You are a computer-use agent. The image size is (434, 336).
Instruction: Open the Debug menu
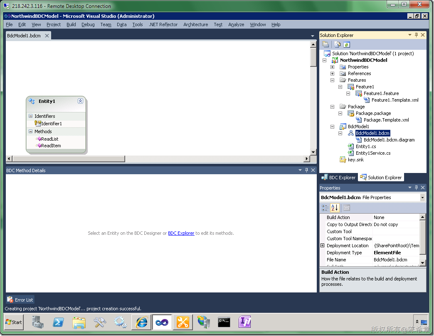pyautogui.click(x=88, y=24)
